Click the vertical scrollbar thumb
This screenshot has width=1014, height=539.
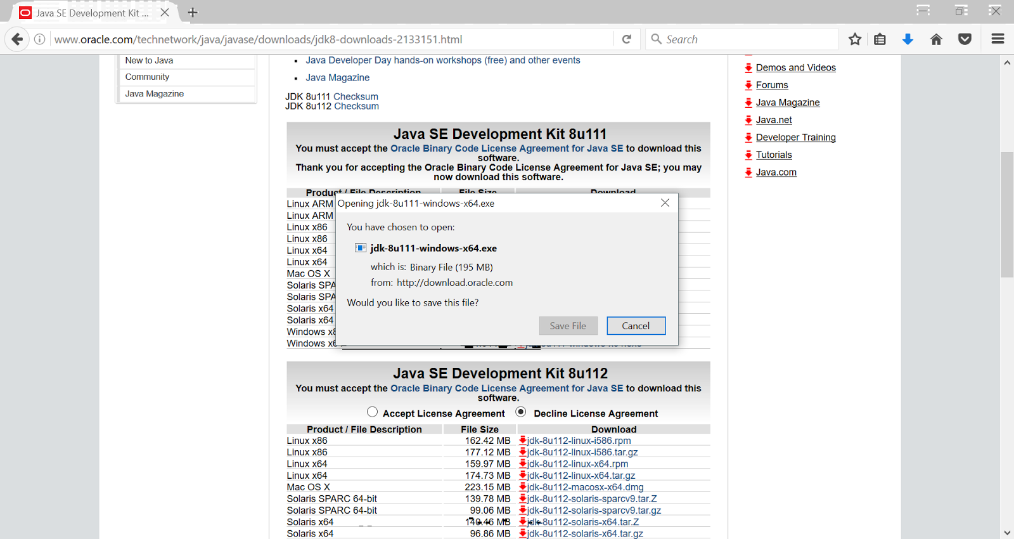point(1007,214)
